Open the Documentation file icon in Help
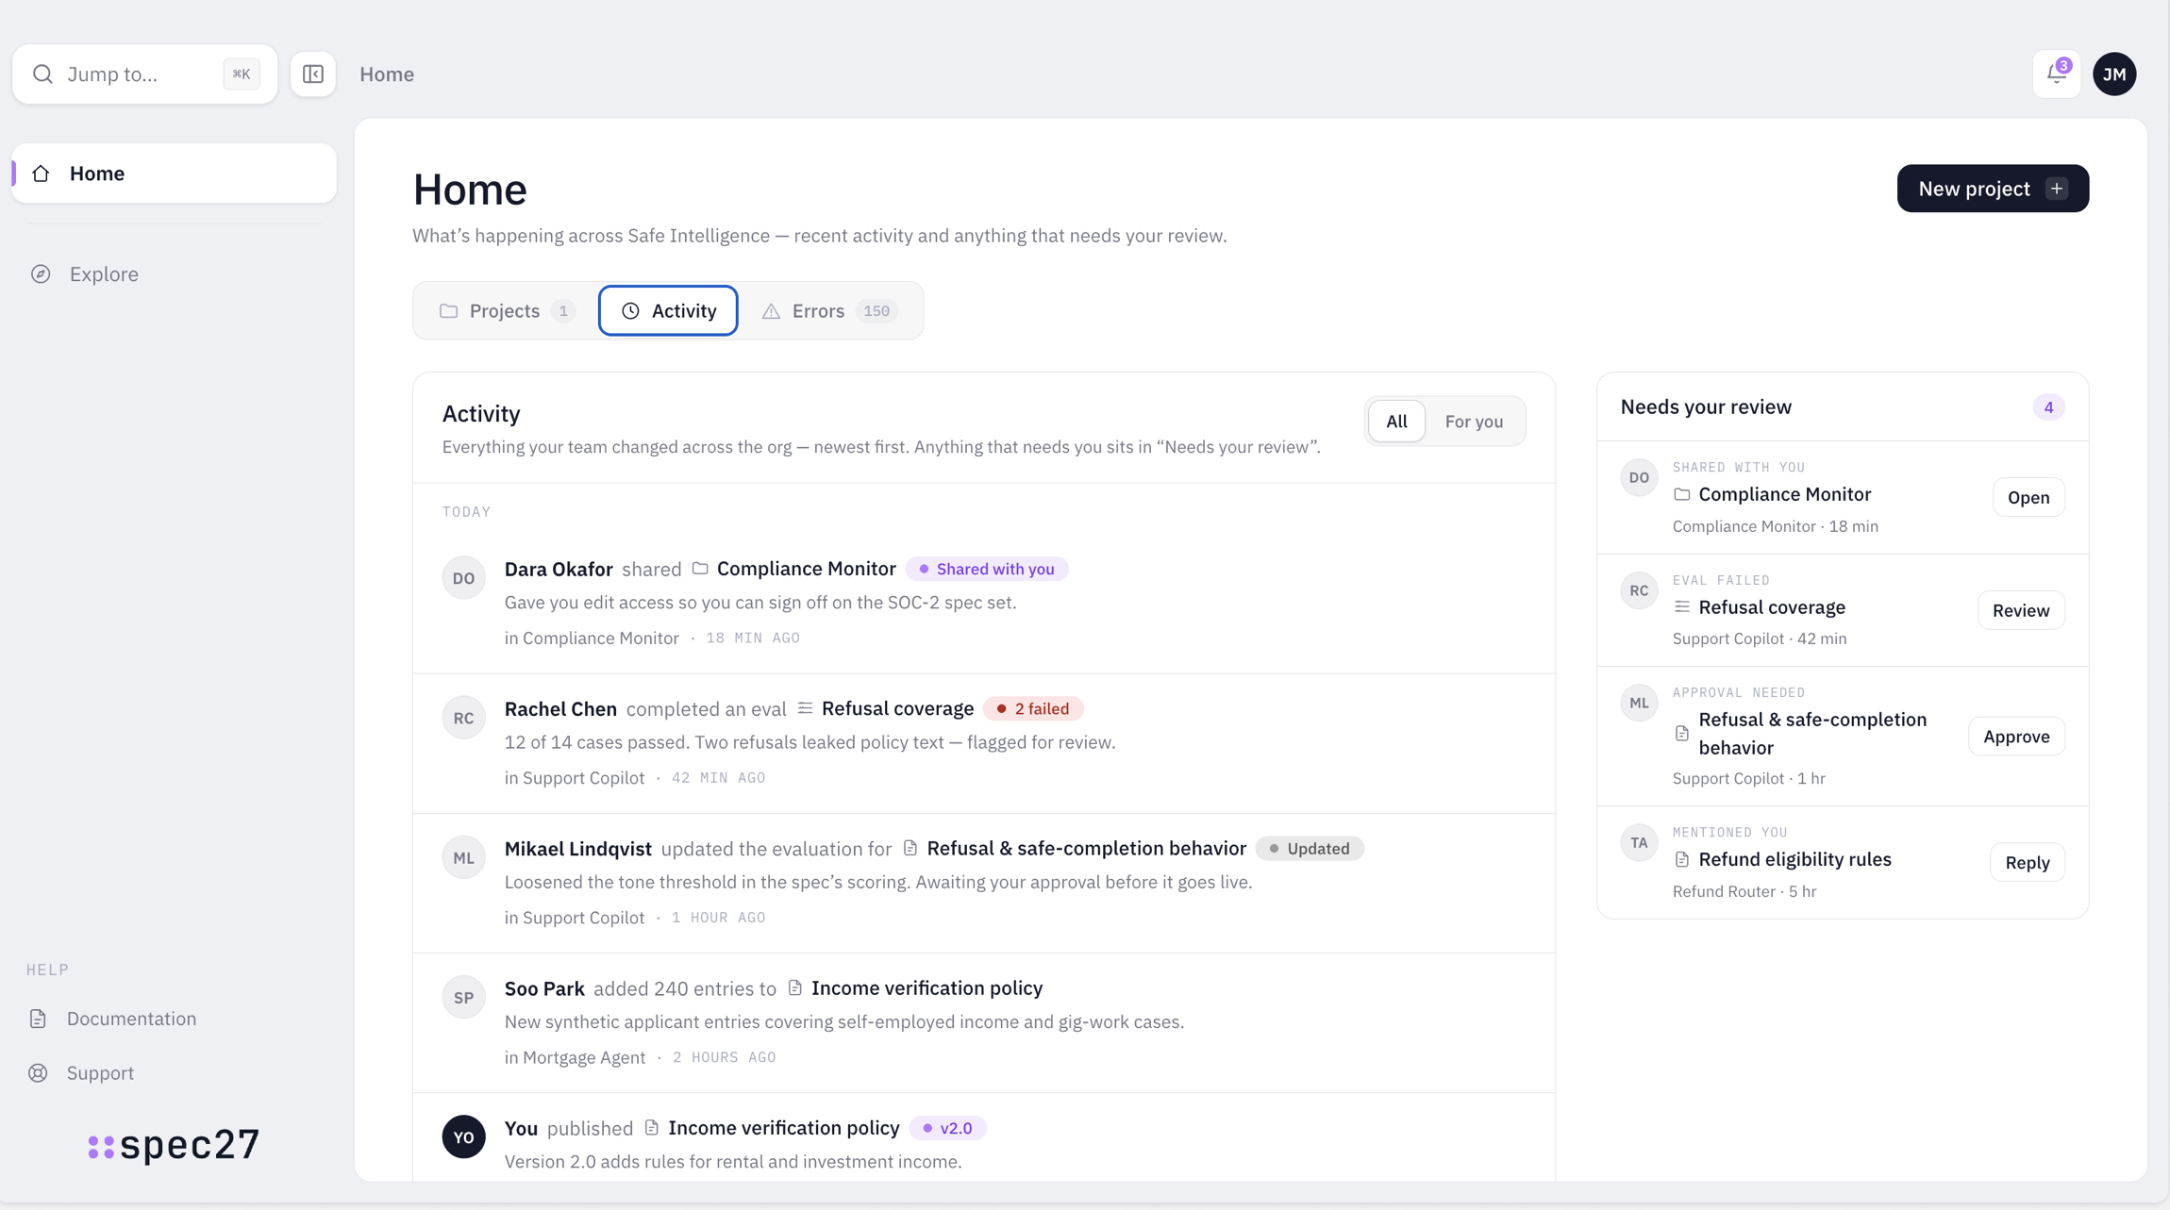The image size is (2170, 1210). (x=38, y=1019)
